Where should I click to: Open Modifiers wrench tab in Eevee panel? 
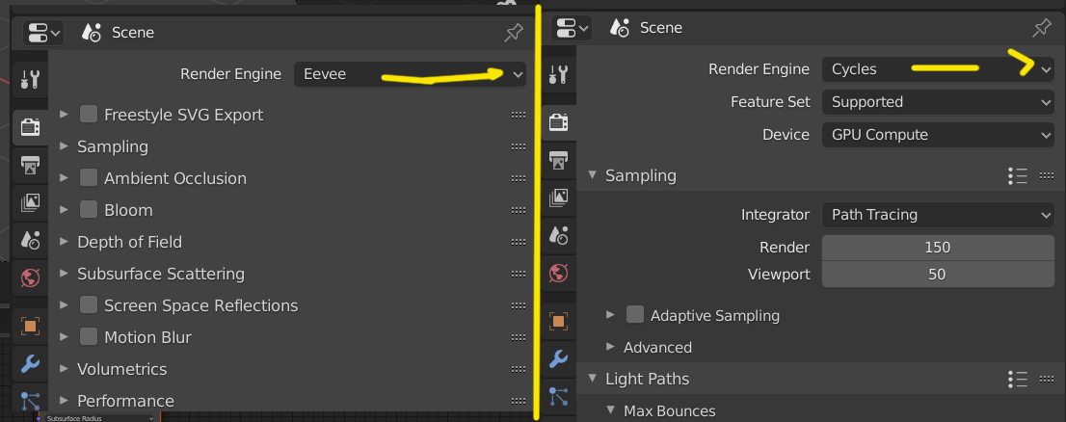30,363
